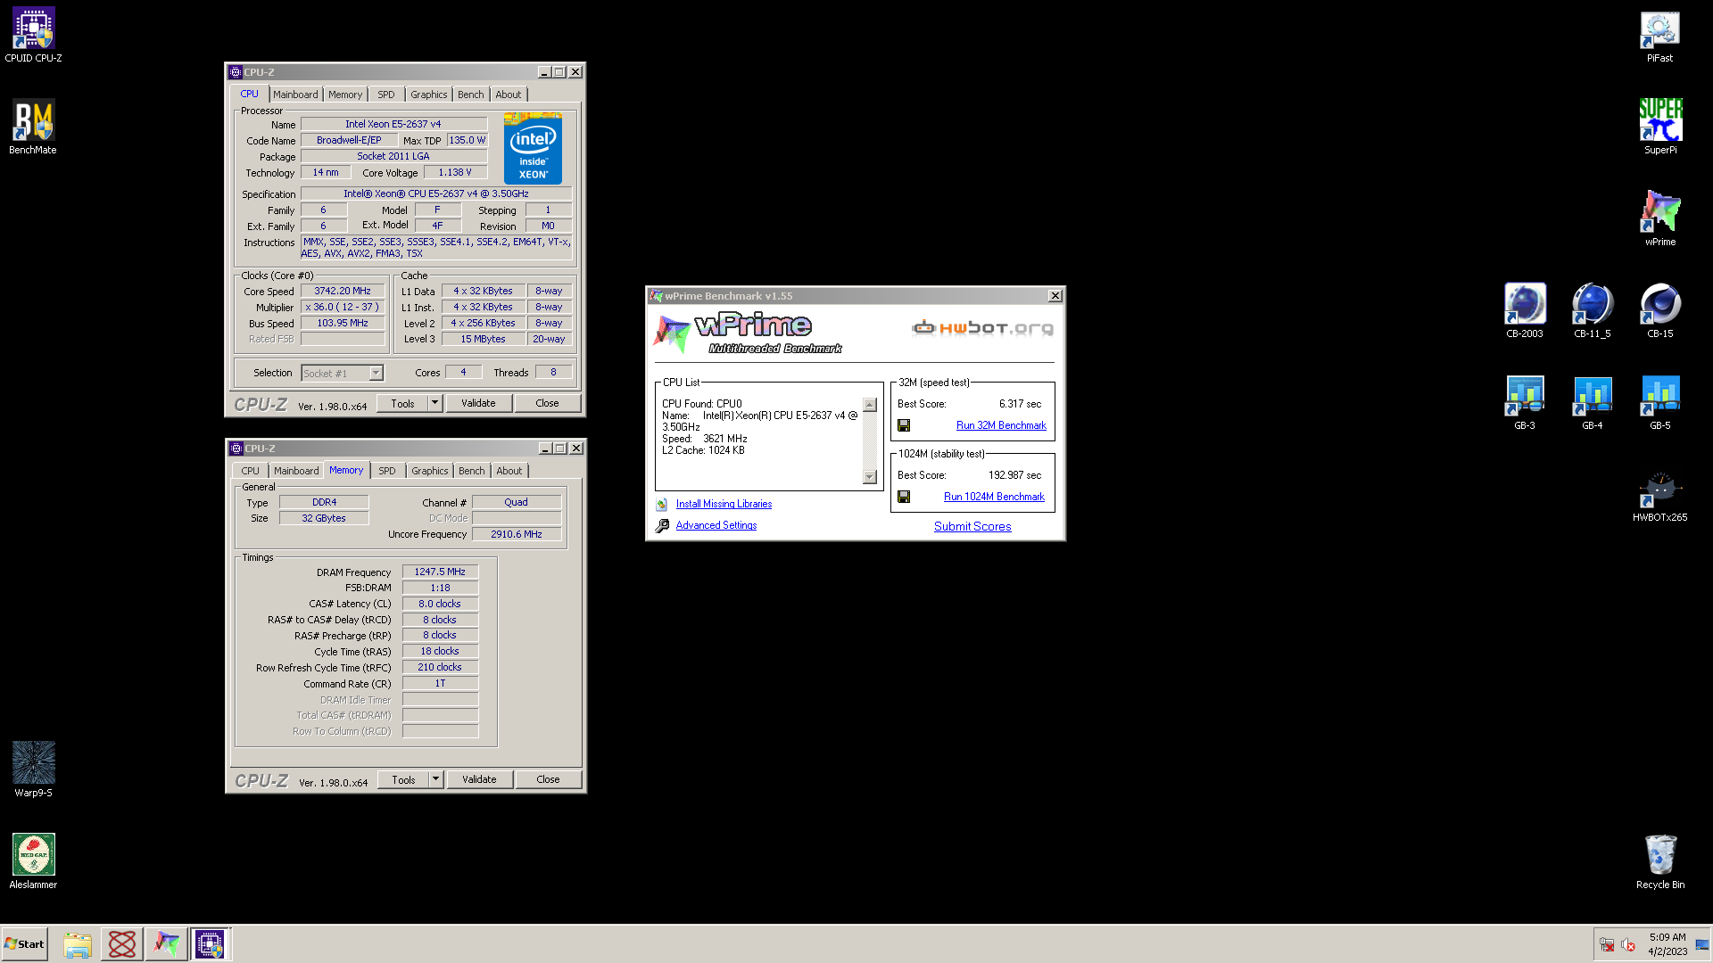The image size is (1713, 963).
Task: Open the CB-2003 Cinebench shortcut
Action: 1524,310
